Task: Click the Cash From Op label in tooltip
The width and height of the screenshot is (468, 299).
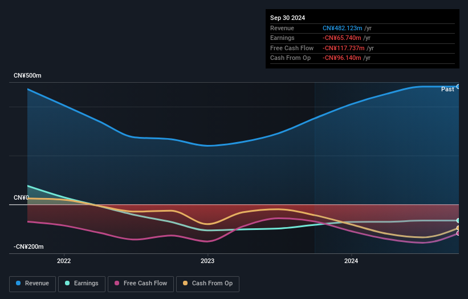Action: click(290, 58)
